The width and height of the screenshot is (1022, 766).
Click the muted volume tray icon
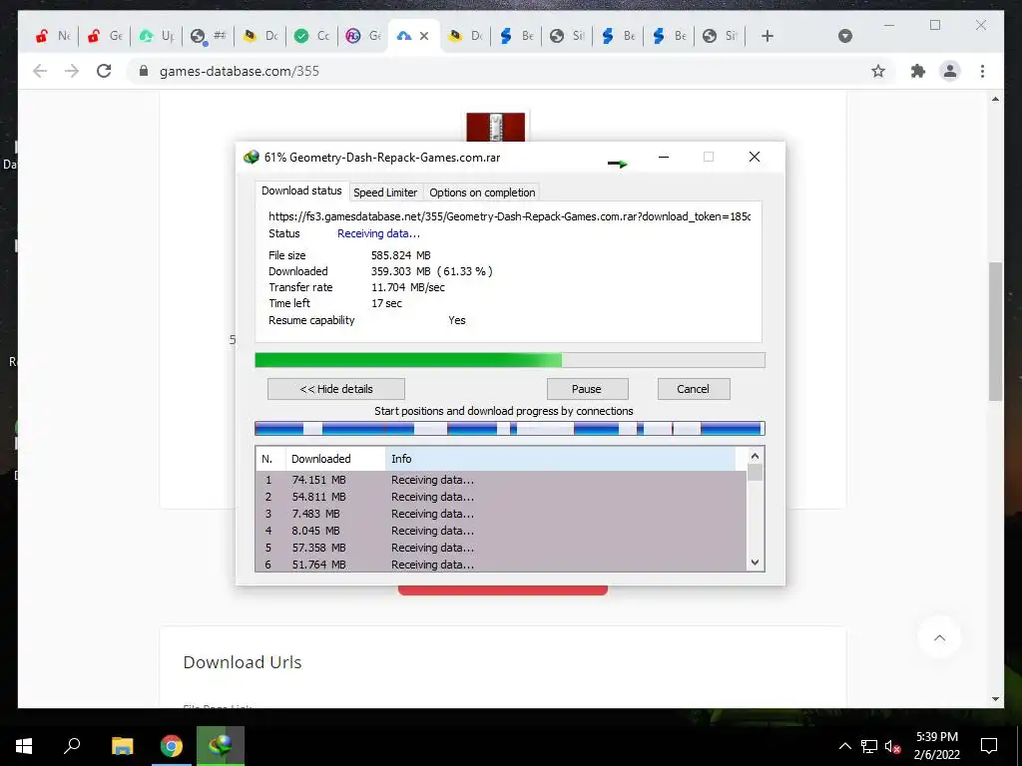[x=893, y=746]
